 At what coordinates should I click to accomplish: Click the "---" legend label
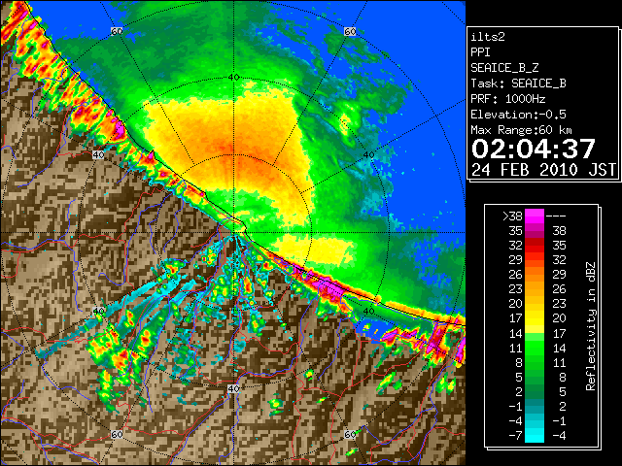pos(556,216)
